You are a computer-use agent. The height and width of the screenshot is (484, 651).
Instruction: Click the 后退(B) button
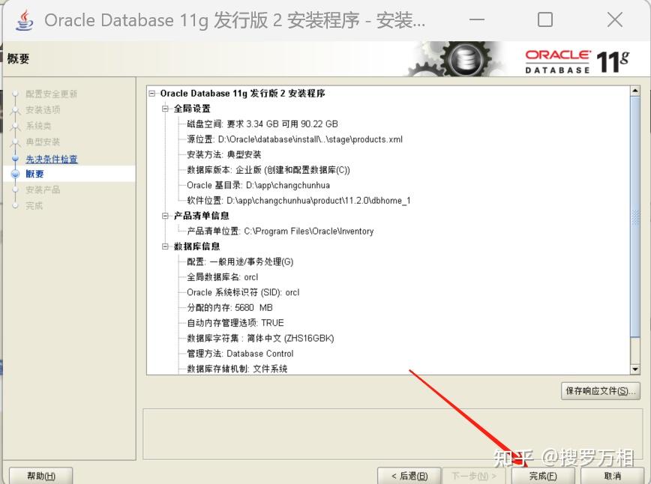click(409, 476)
